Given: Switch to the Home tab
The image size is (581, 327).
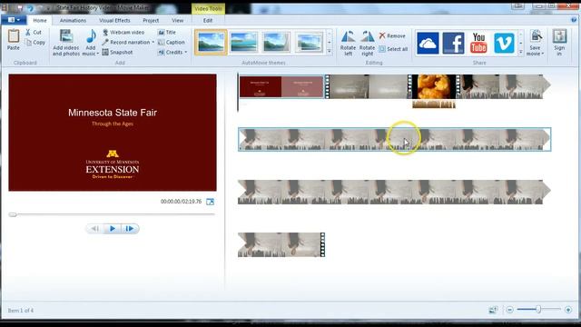Looking at the screenshot, I should click(40, 20).
